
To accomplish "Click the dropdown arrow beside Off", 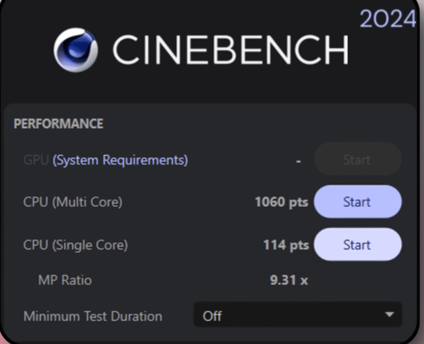I will [x=389, y=315].
